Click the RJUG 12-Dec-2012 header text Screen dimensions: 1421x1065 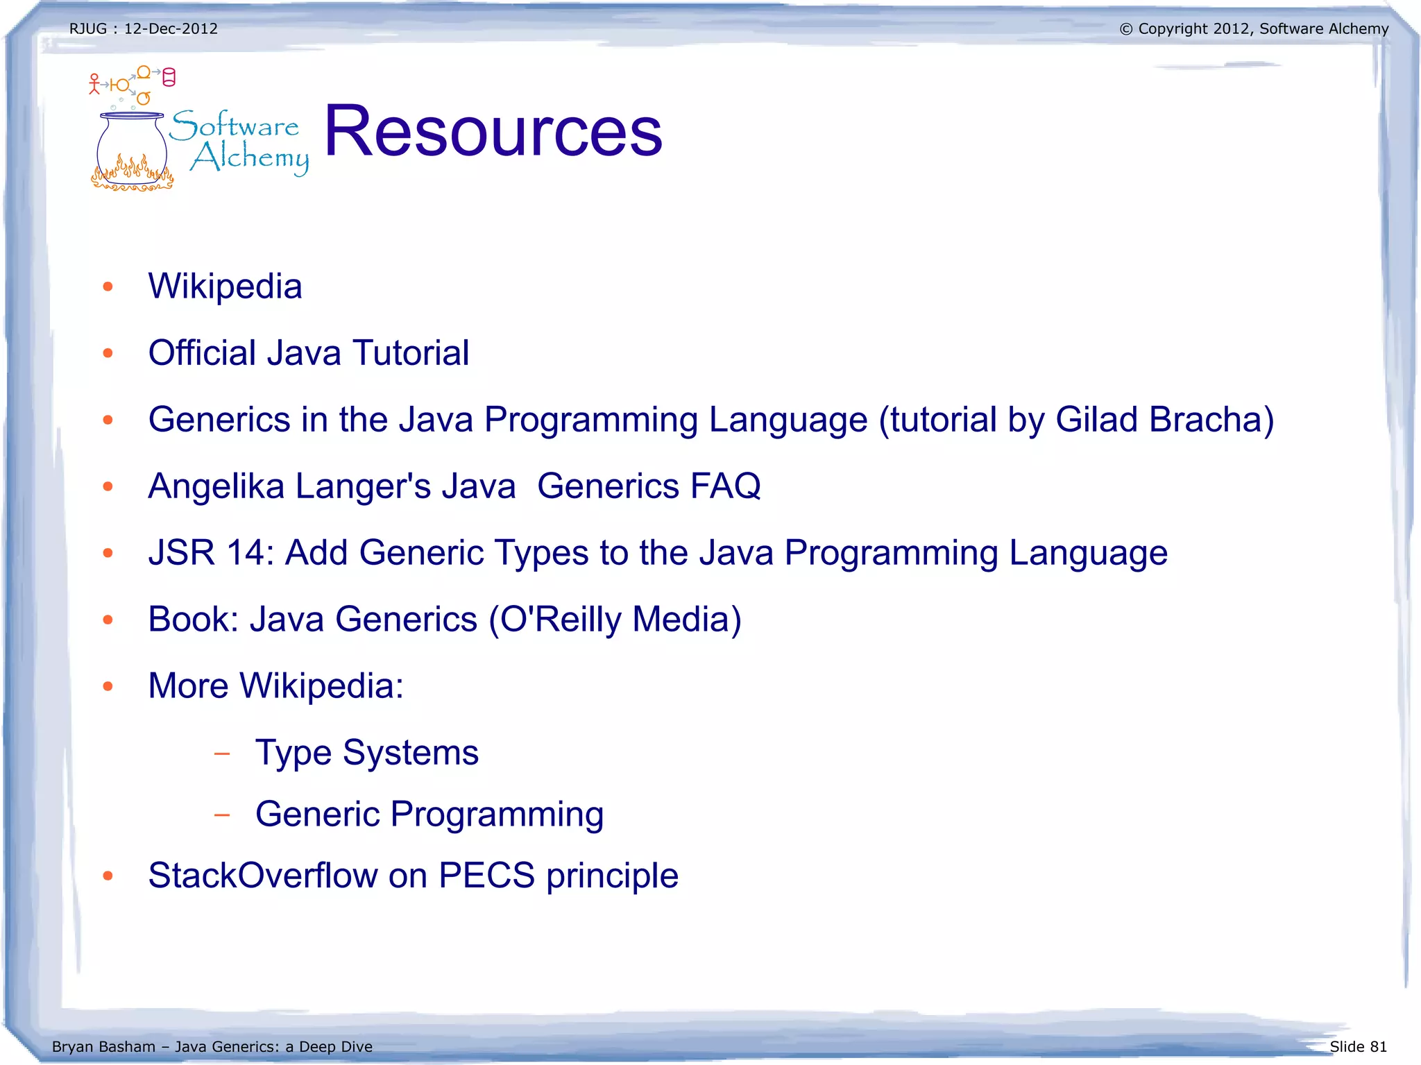coord(144,29)
